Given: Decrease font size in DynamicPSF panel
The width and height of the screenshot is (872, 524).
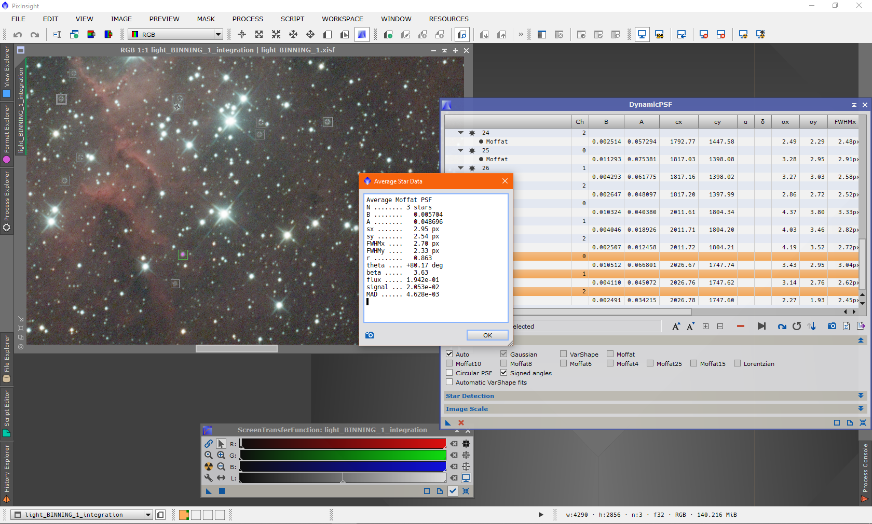Looking at the screenshot, I should [x=690, y=326].
